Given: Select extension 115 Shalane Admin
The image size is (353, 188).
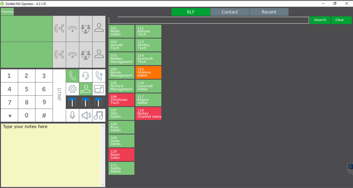Looking at the screenshot, I should click(148, 72).
